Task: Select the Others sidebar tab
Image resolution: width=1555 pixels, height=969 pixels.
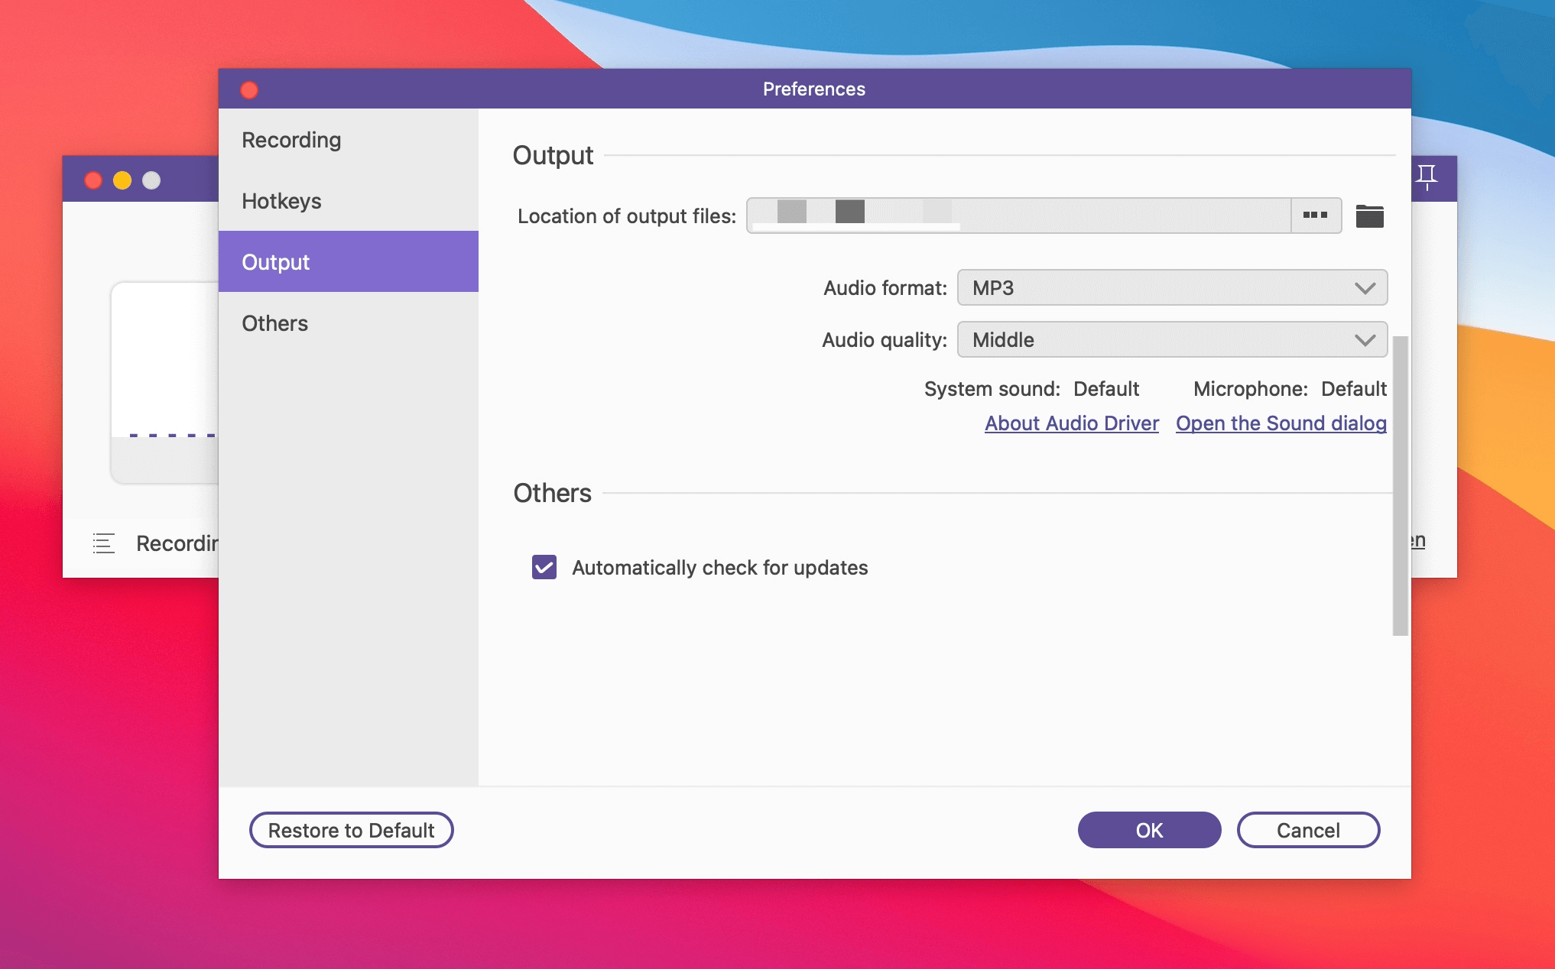Action: click(x=275, y=323)
